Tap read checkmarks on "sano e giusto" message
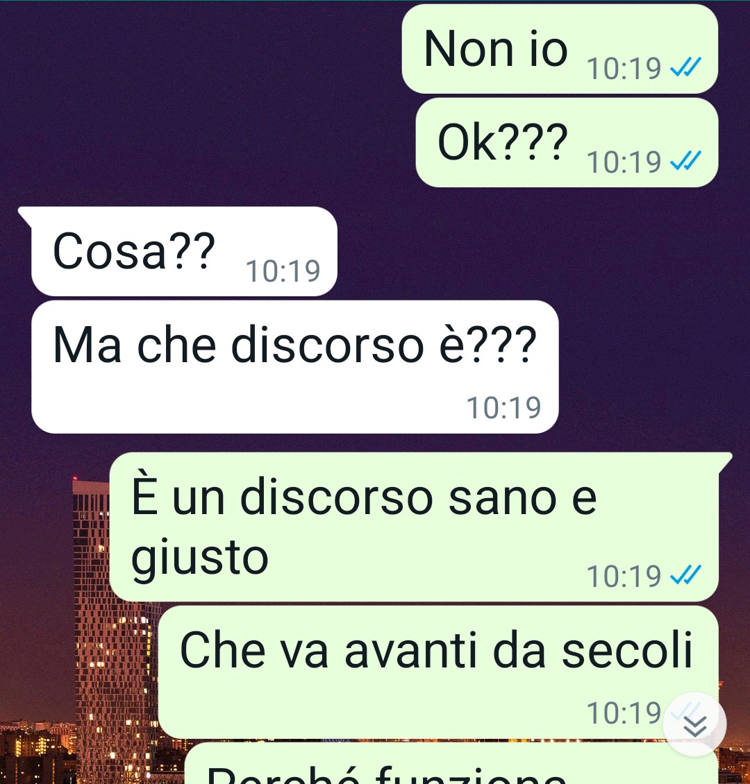Image resolution: width=750 pixels, height=784 pixels. tap(685, 574)
